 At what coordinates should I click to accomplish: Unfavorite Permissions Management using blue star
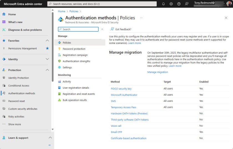click(47, 48)
